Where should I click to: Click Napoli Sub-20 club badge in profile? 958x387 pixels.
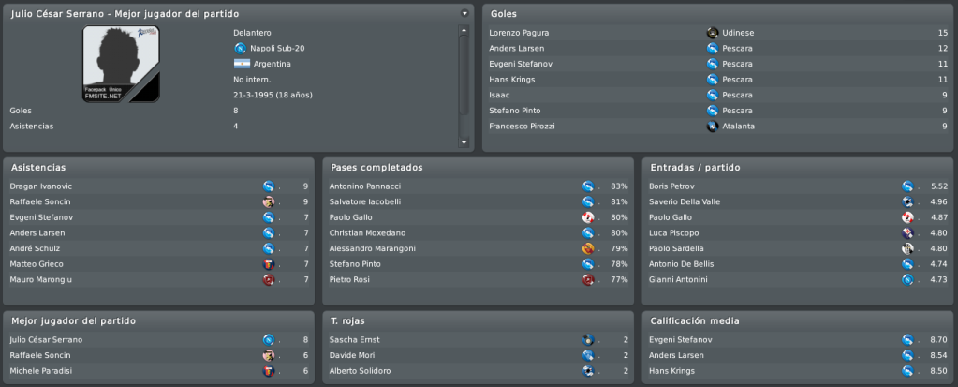[x=240, y=49]
